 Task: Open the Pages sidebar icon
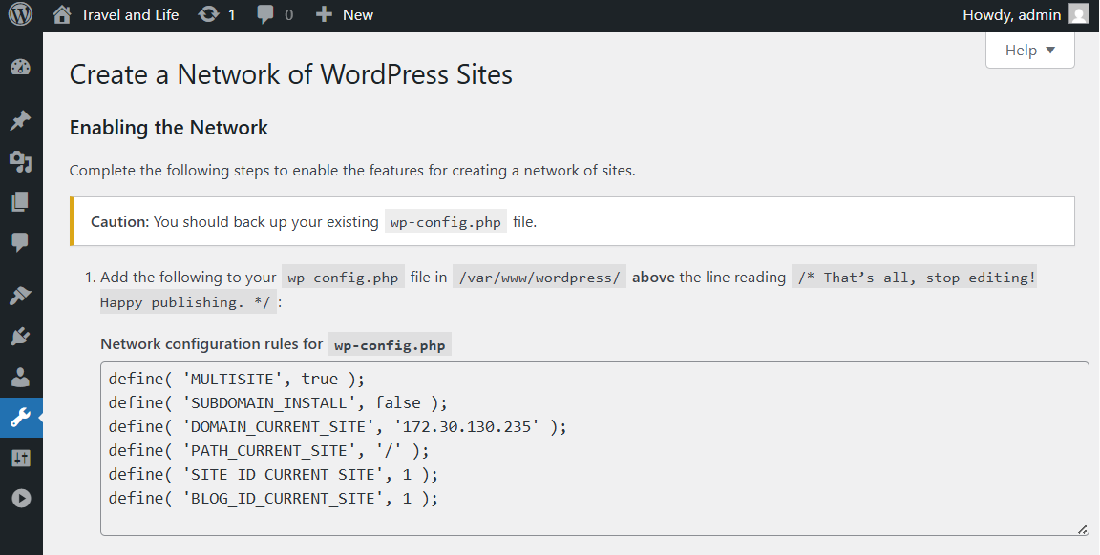coord(21,202)
